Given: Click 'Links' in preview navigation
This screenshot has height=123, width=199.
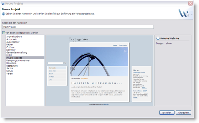Looking at the screenshot, I should click(57, 80).
